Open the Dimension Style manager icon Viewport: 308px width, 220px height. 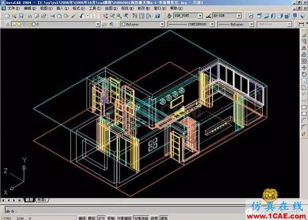[x=209, y=16]
